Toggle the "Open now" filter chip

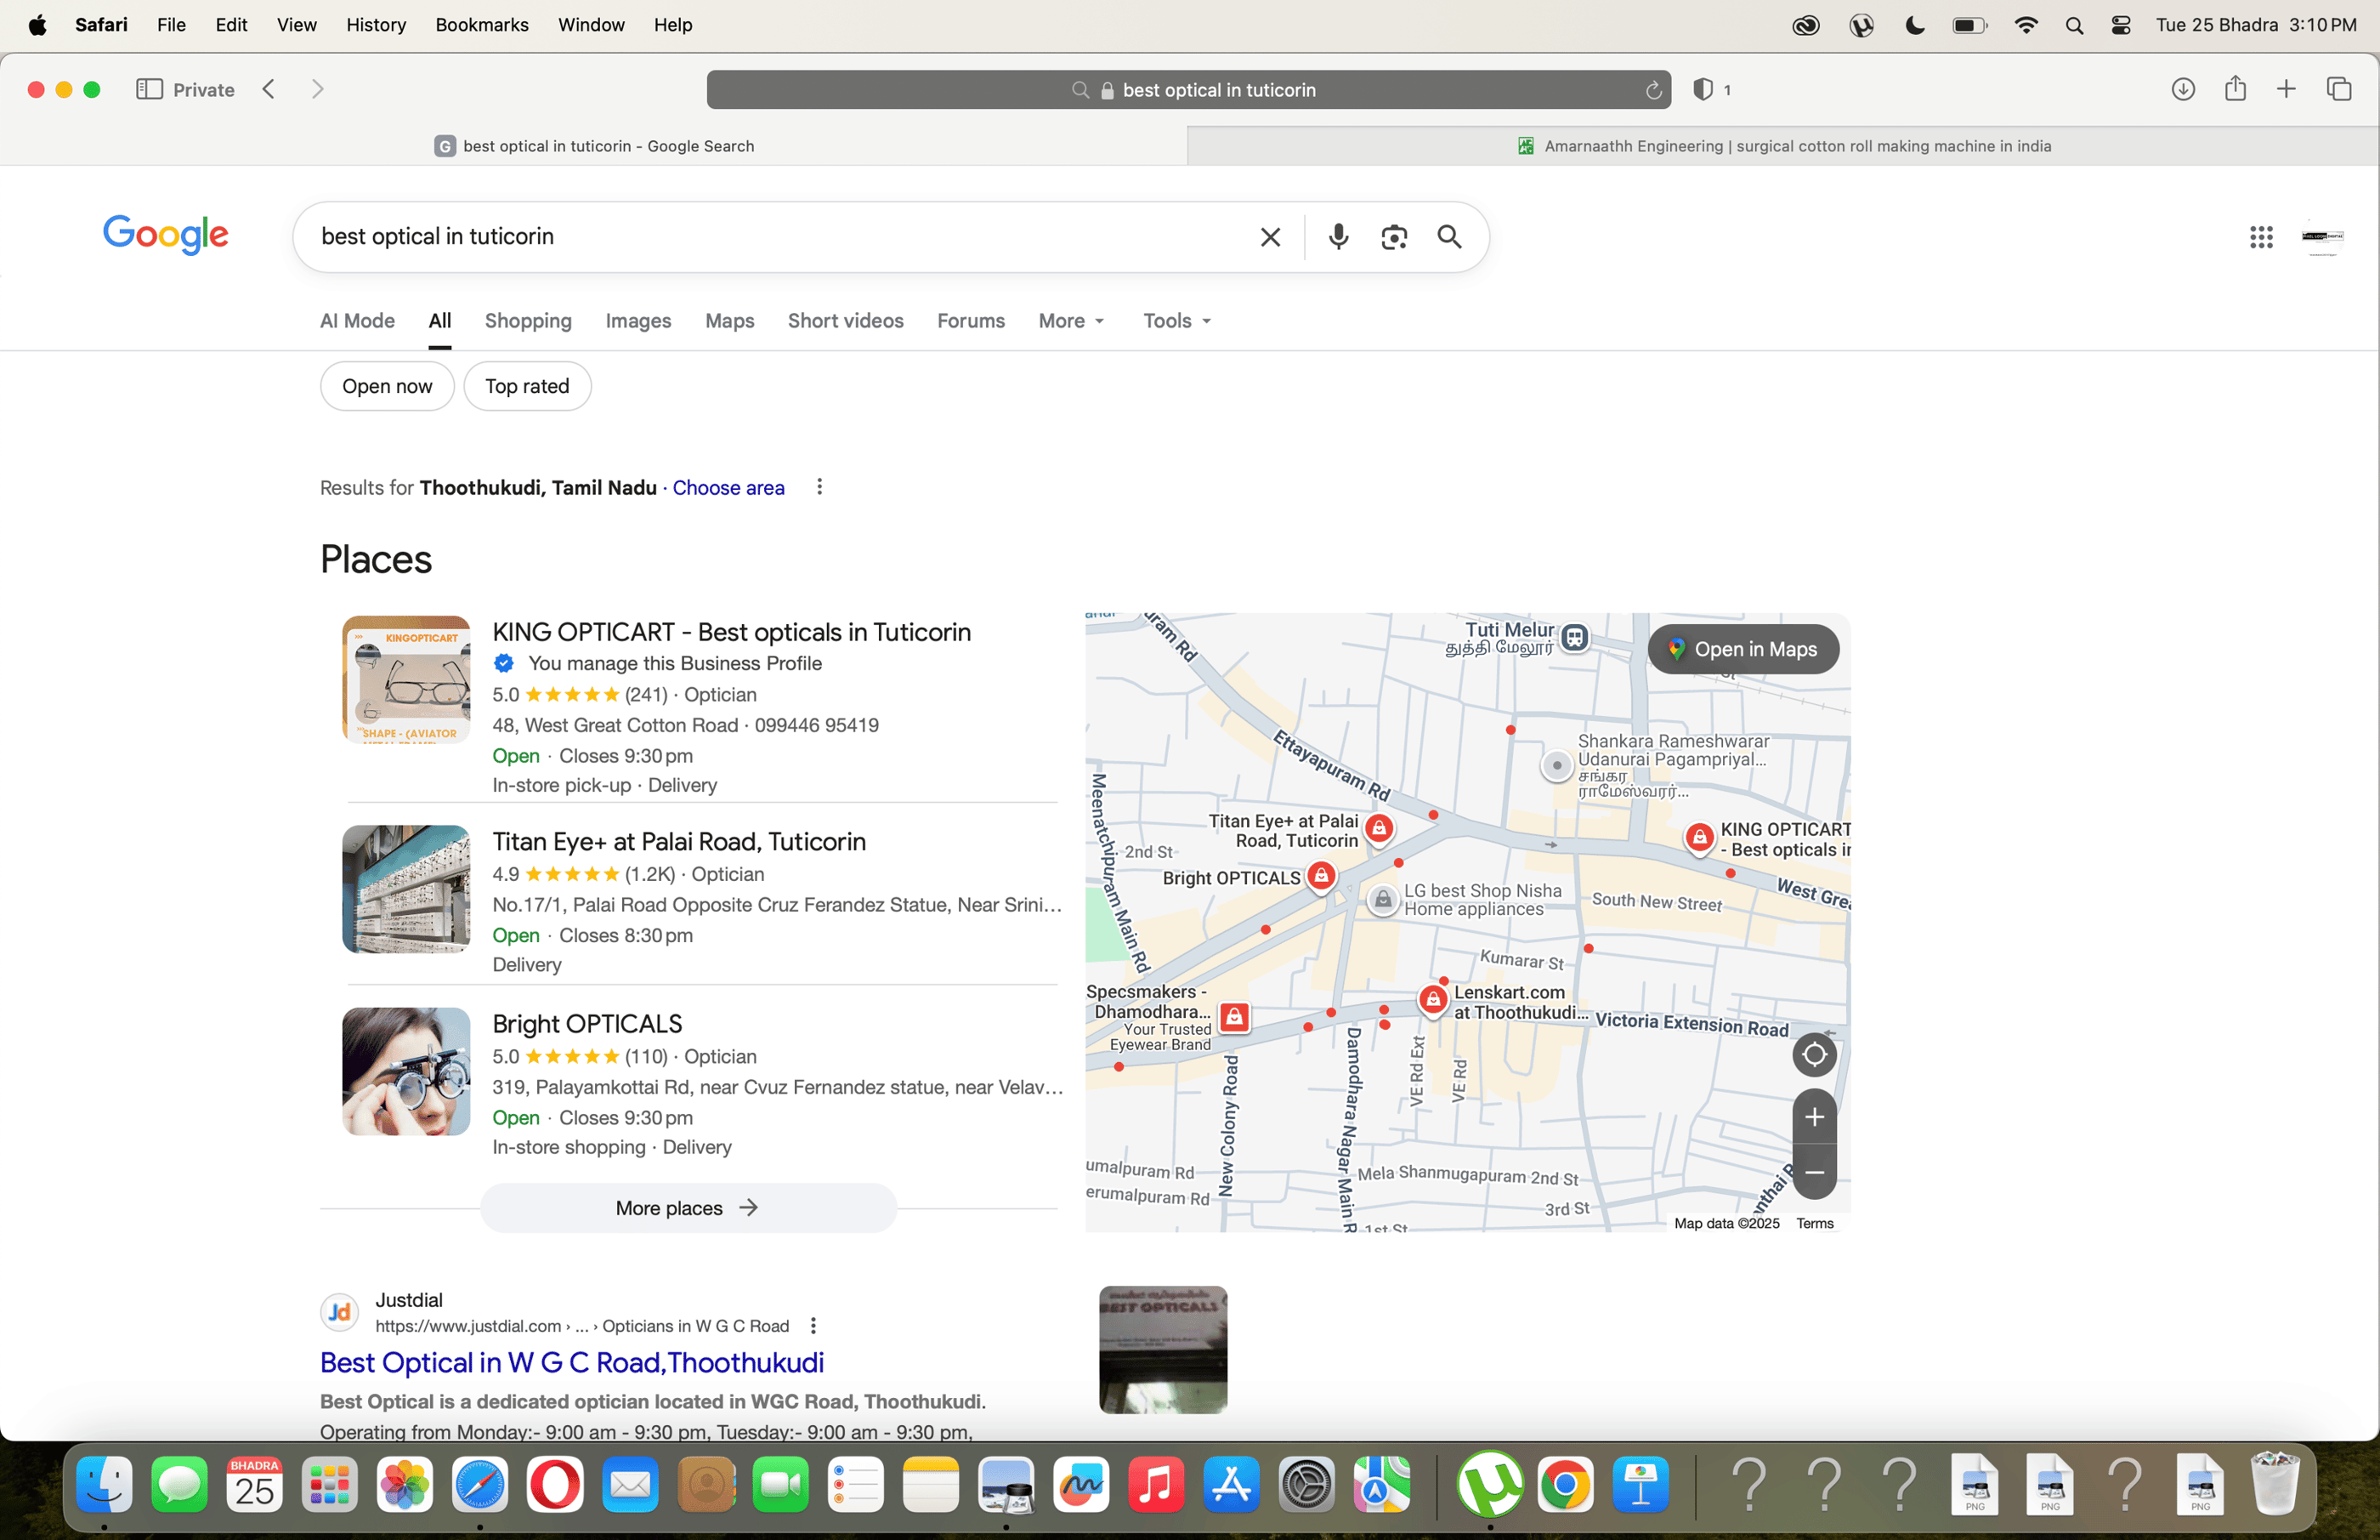tap(387, 385)
